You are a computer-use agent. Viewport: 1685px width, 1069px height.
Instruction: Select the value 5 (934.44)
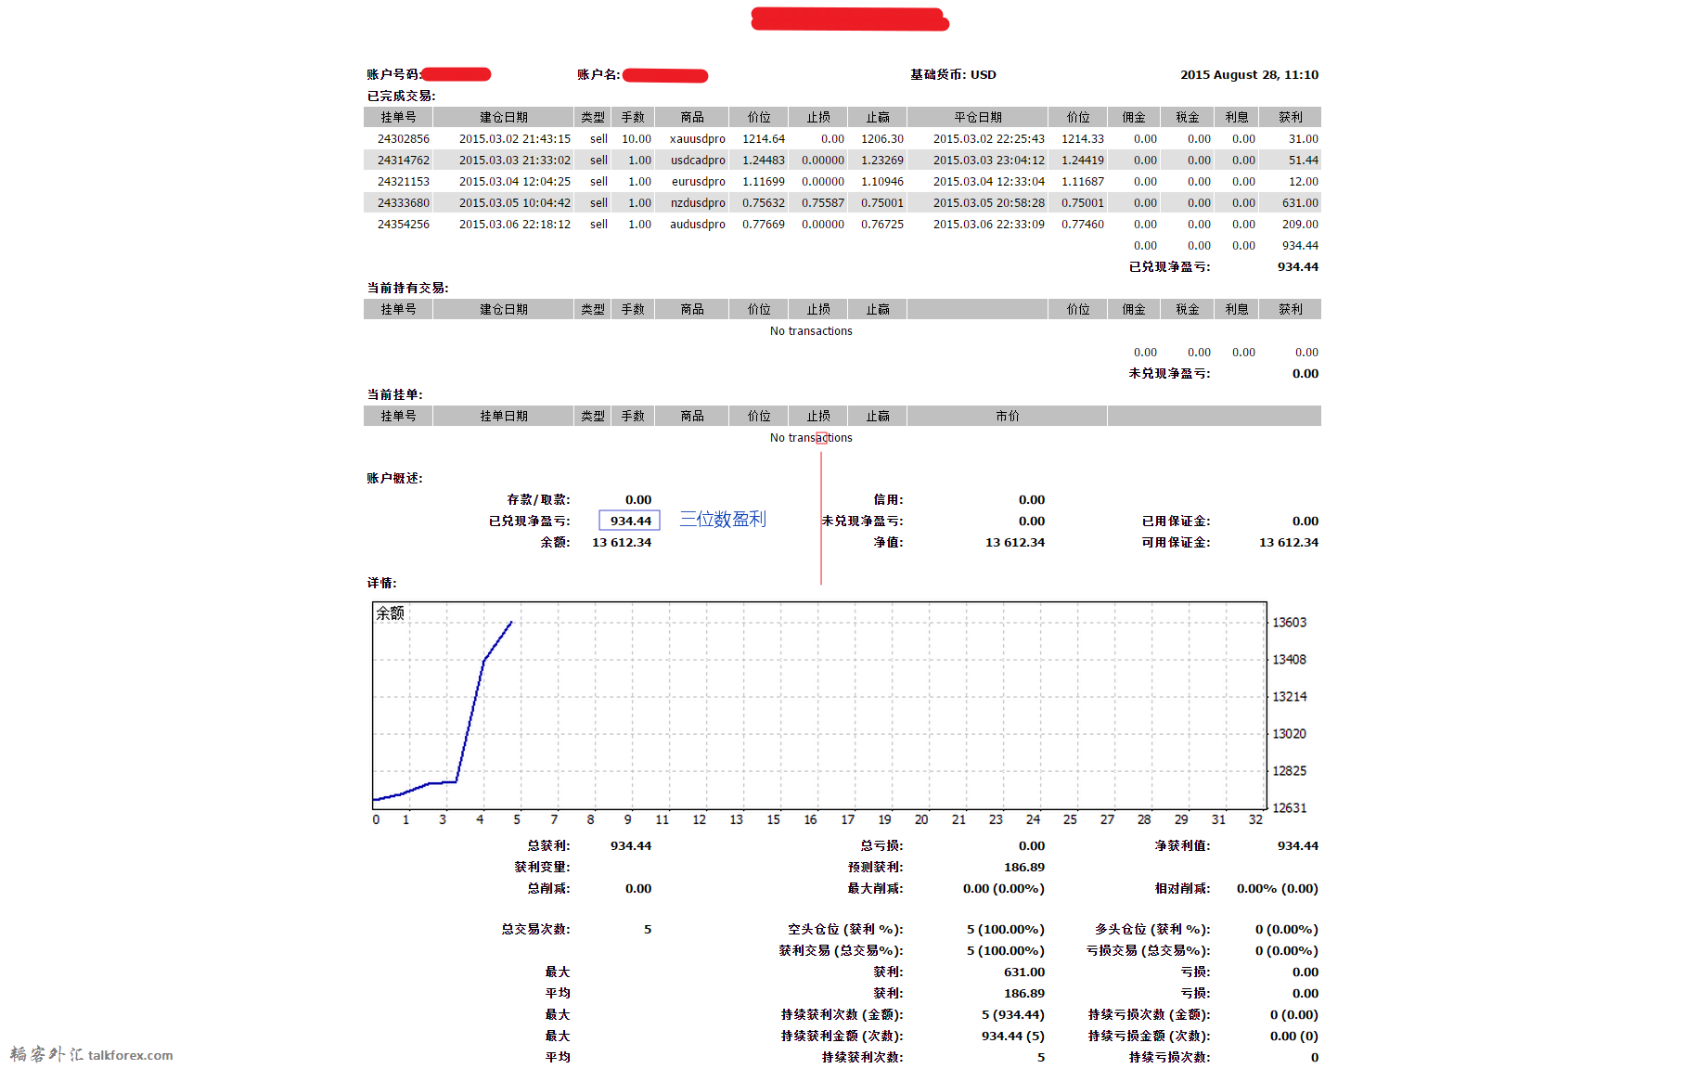tap(1013, 1015)
